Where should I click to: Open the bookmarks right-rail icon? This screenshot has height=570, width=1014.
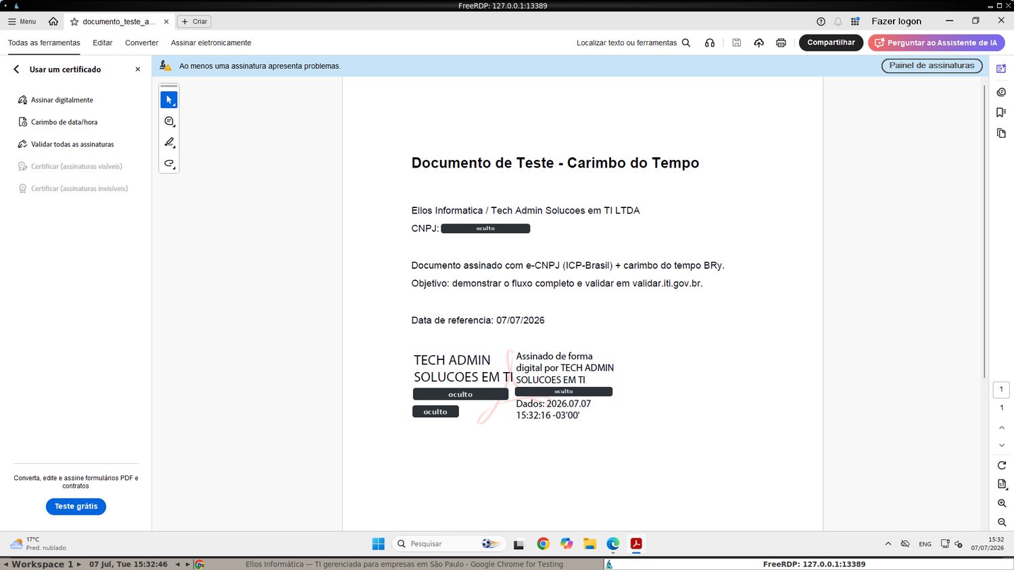tap(1001, 113)
